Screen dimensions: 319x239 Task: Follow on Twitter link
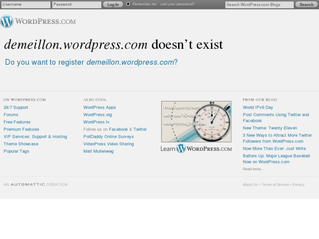pyautogui.click(x=140, y=129)
